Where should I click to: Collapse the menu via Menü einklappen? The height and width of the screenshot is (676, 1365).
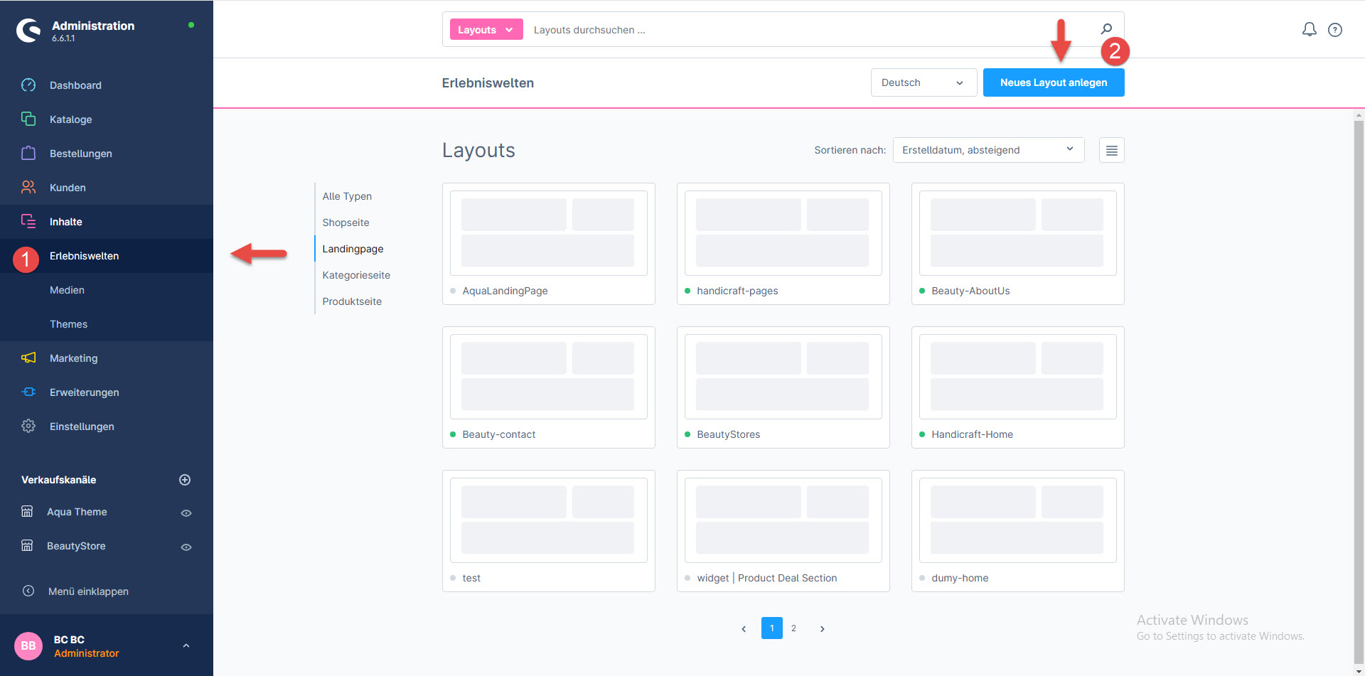[88, 591]
